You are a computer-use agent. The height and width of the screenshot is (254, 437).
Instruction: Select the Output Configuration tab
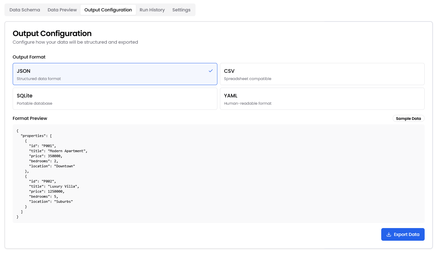pos(108,10)
